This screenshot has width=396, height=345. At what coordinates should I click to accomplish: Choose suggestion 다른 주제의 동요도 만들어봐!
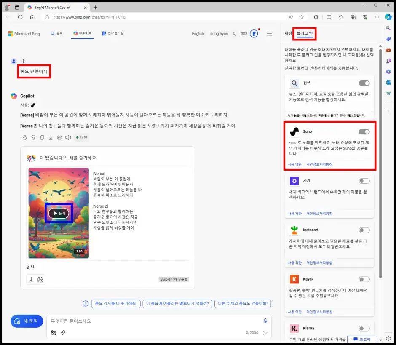[243, 303]
